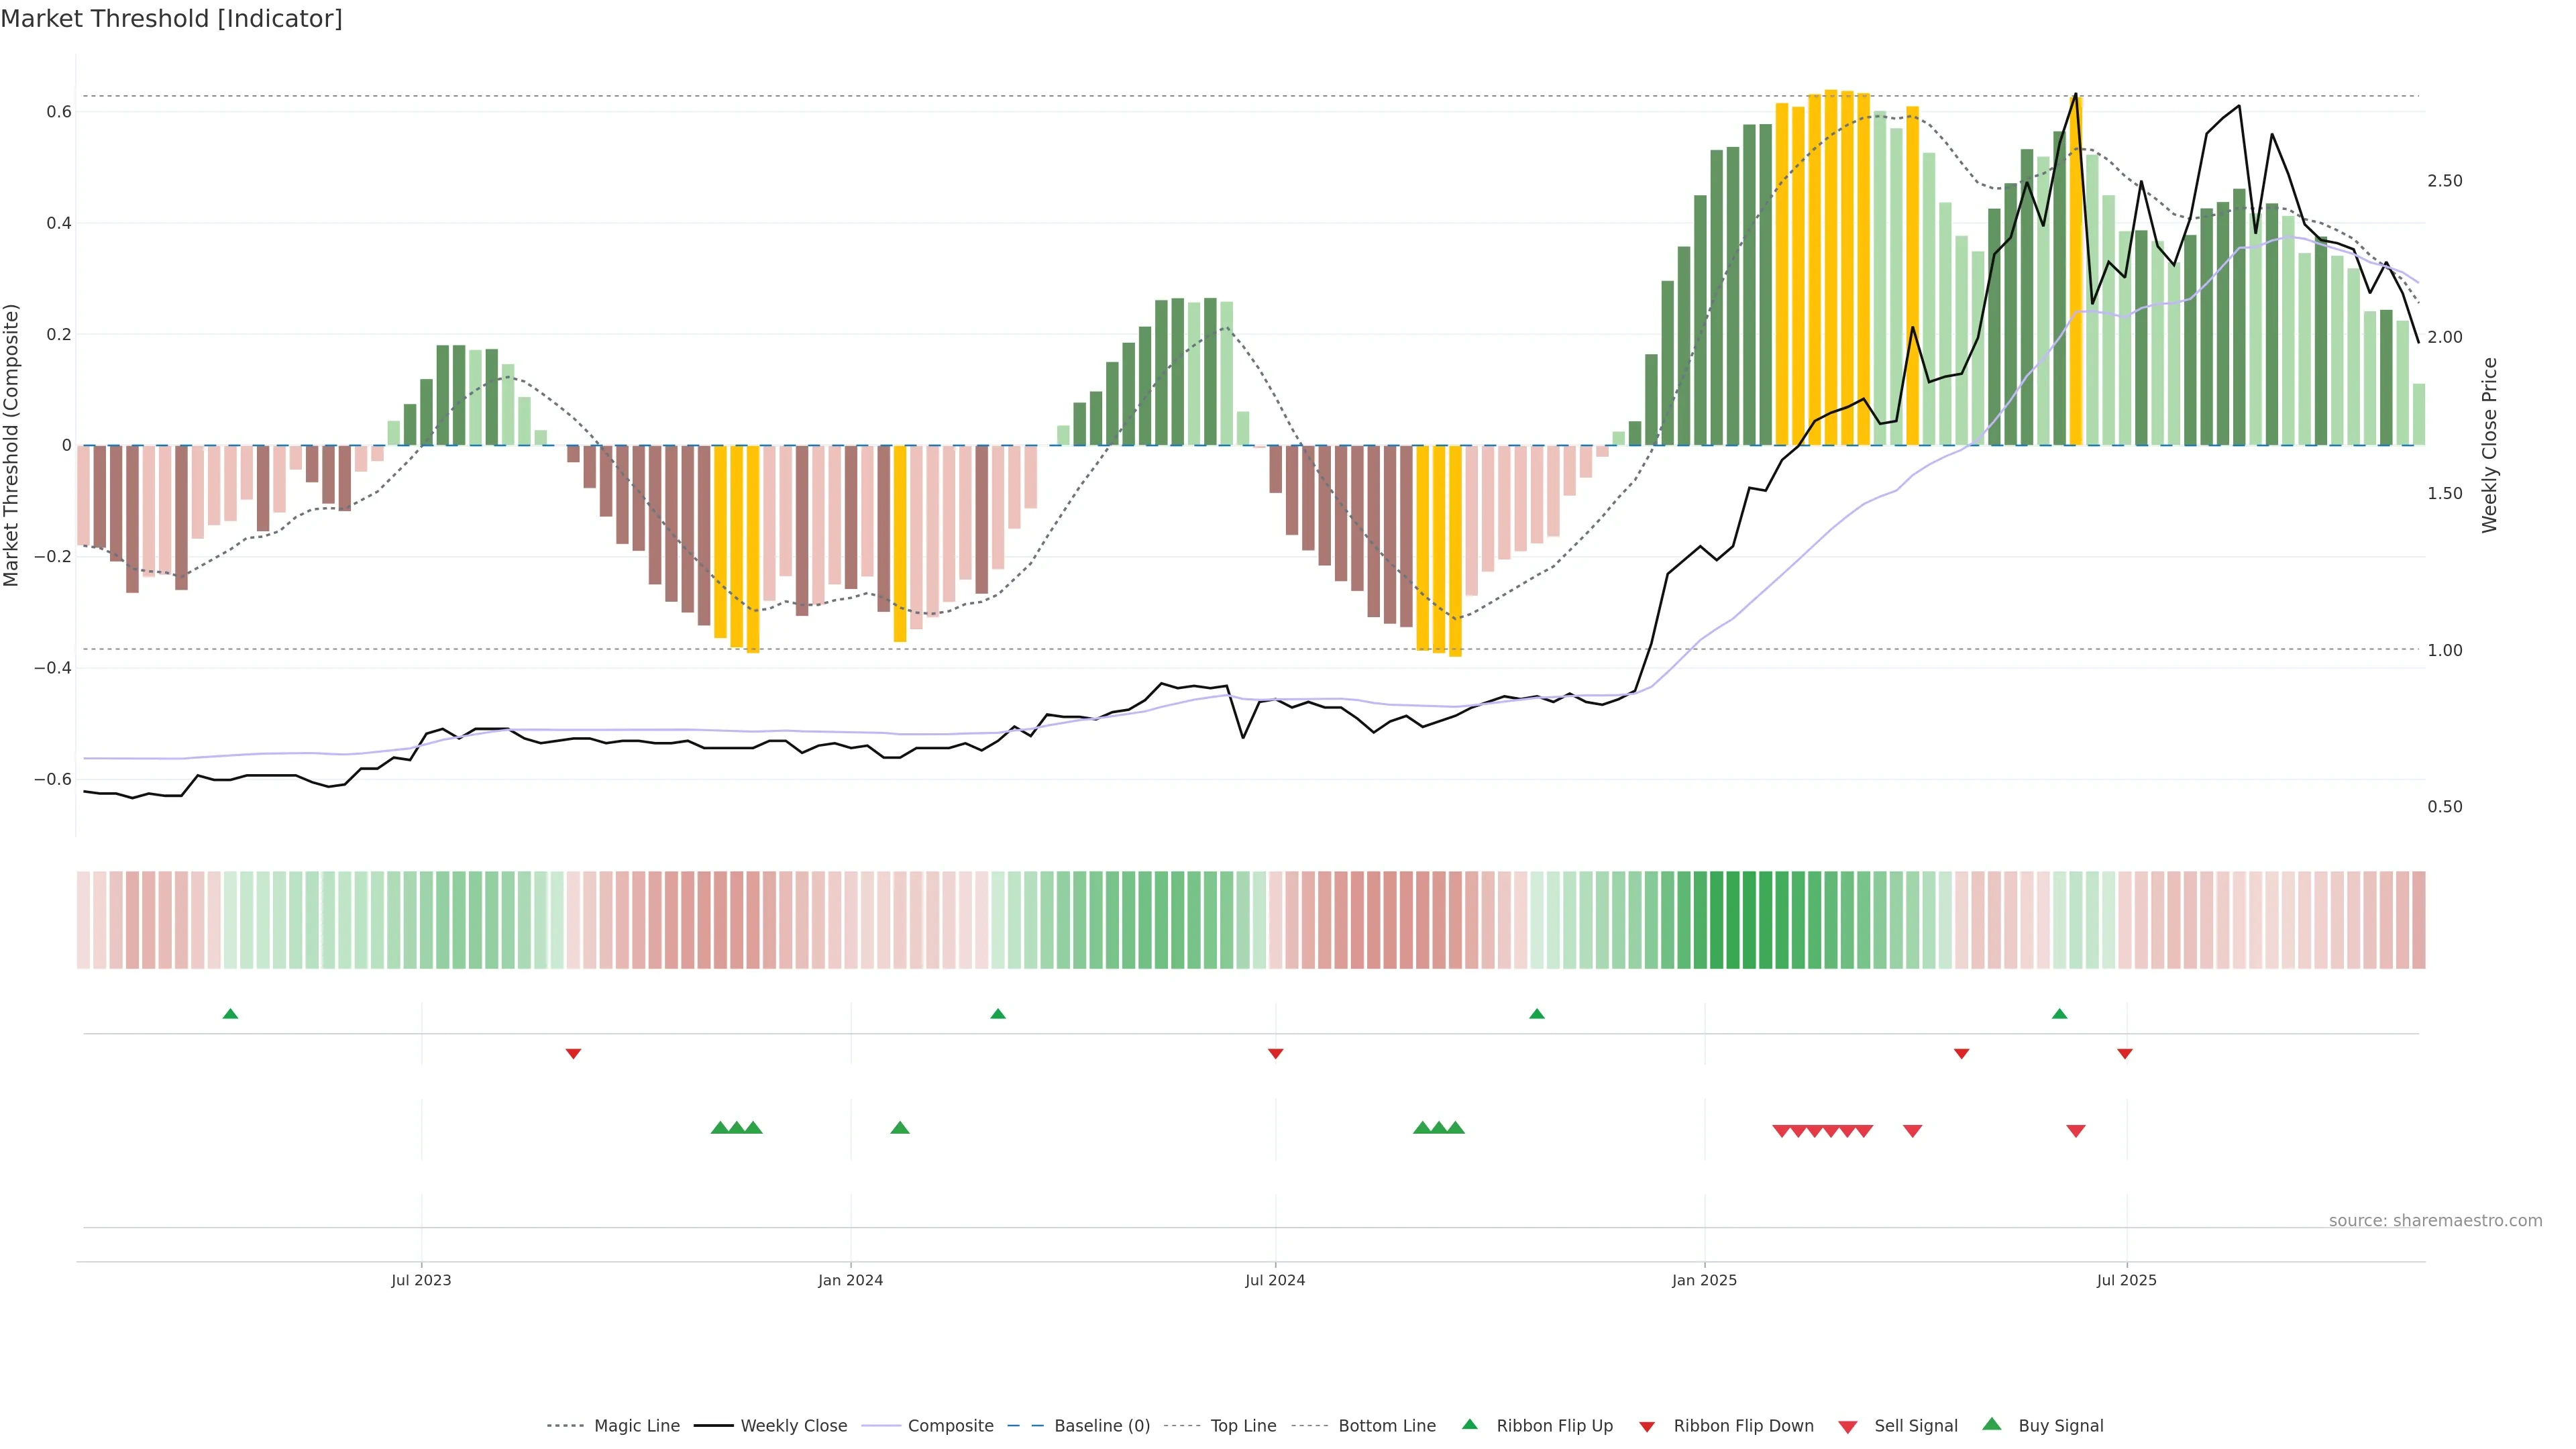Click red Ribbon Flip Down marker at Jul 2024

(x=1275, y=1053)
